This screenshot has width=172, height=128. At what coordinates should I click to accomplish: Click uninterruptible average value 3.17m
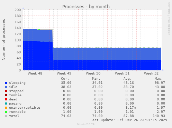coord(131,108)
